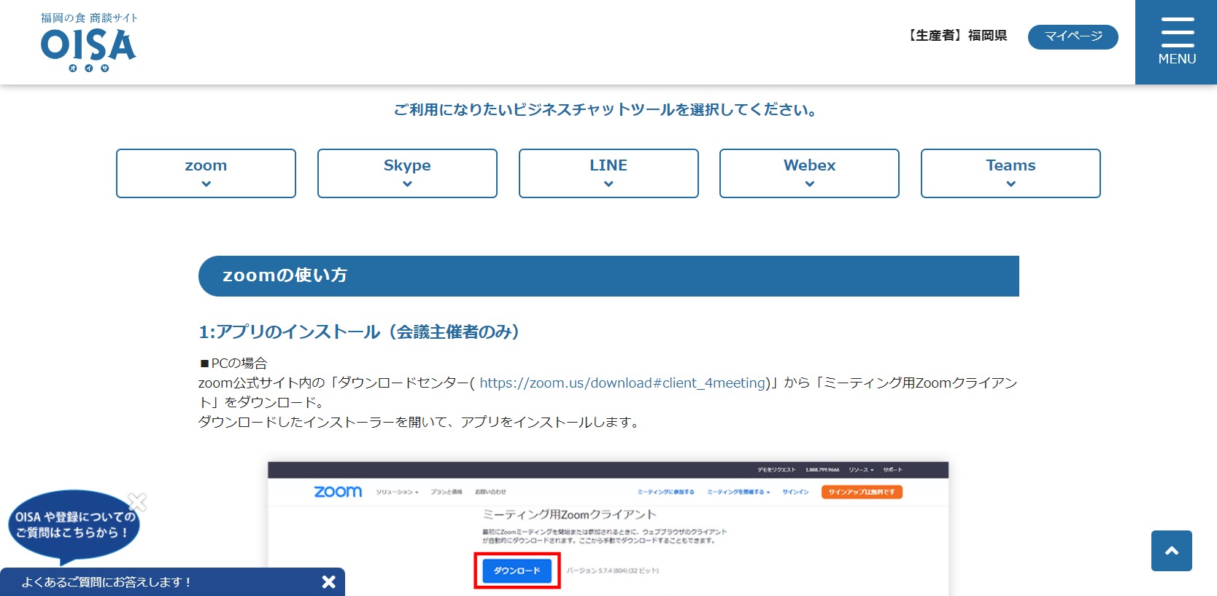This screenshot has width=1217, height=596.
Task: Expand the Webex tool section
Action: pyautogui.click(x=809, y=173)
